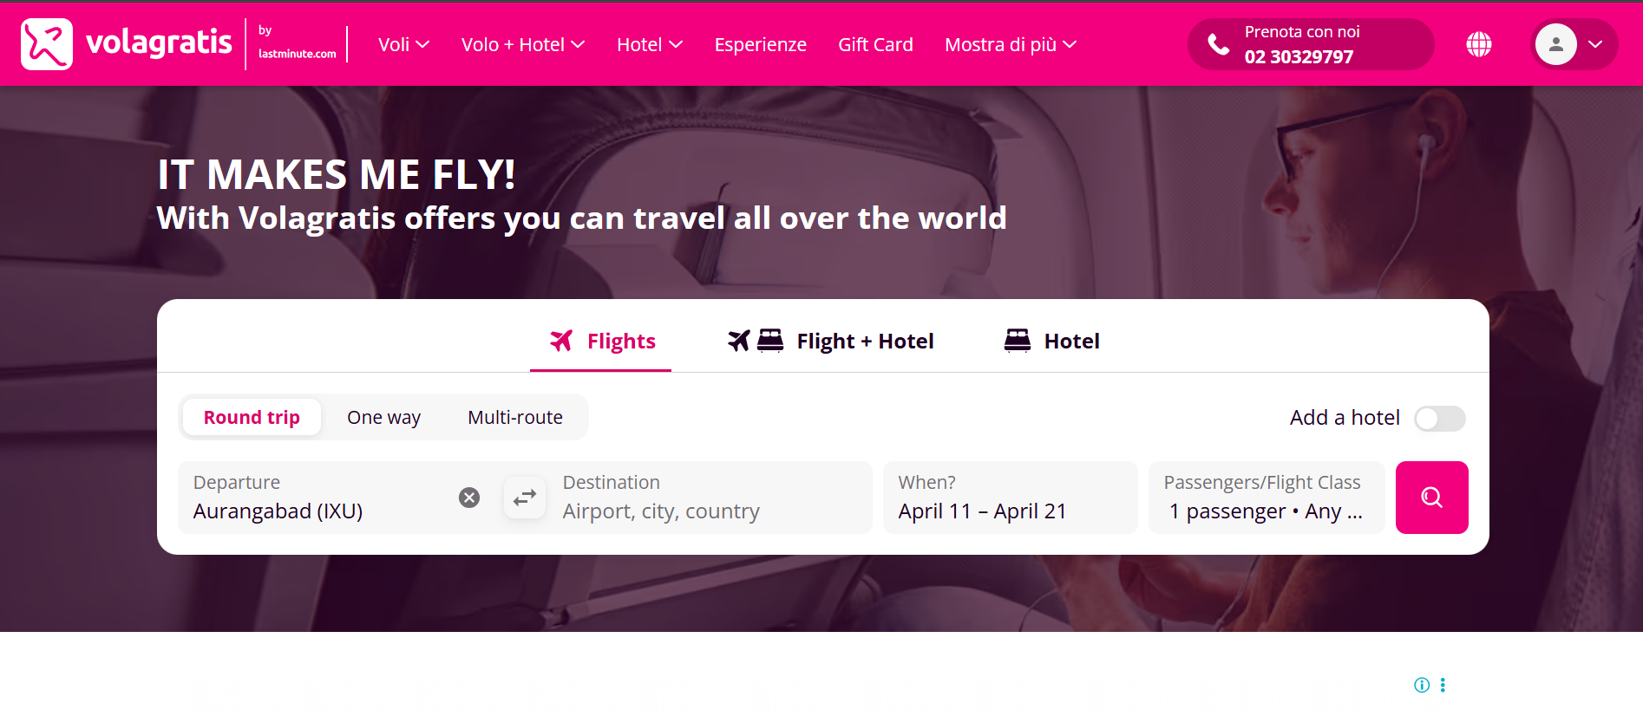Click the user profile avatar icon
Viewport: 1643px width, 716px height.
pyautogui.click(x=1556, y=44)
